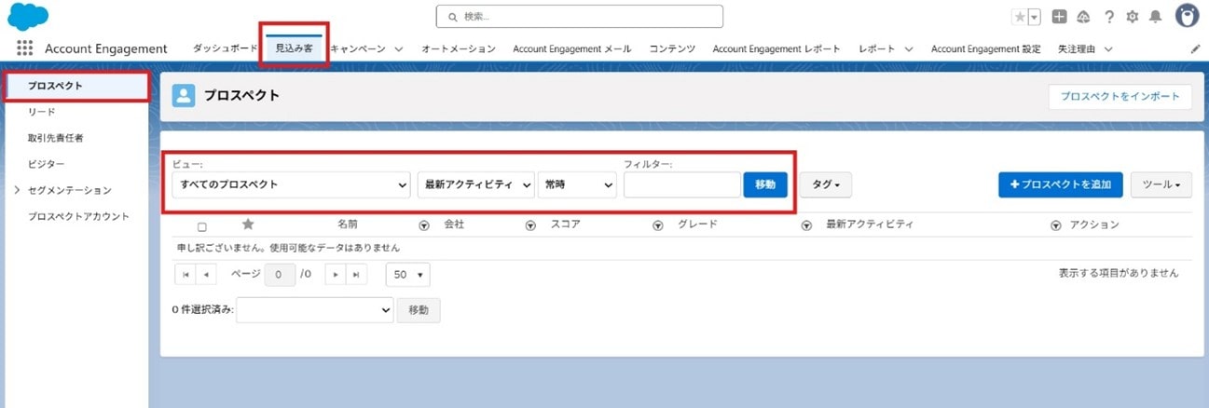
Task: Select プロスペクト in the sidebar
Action: coord(76,86)
